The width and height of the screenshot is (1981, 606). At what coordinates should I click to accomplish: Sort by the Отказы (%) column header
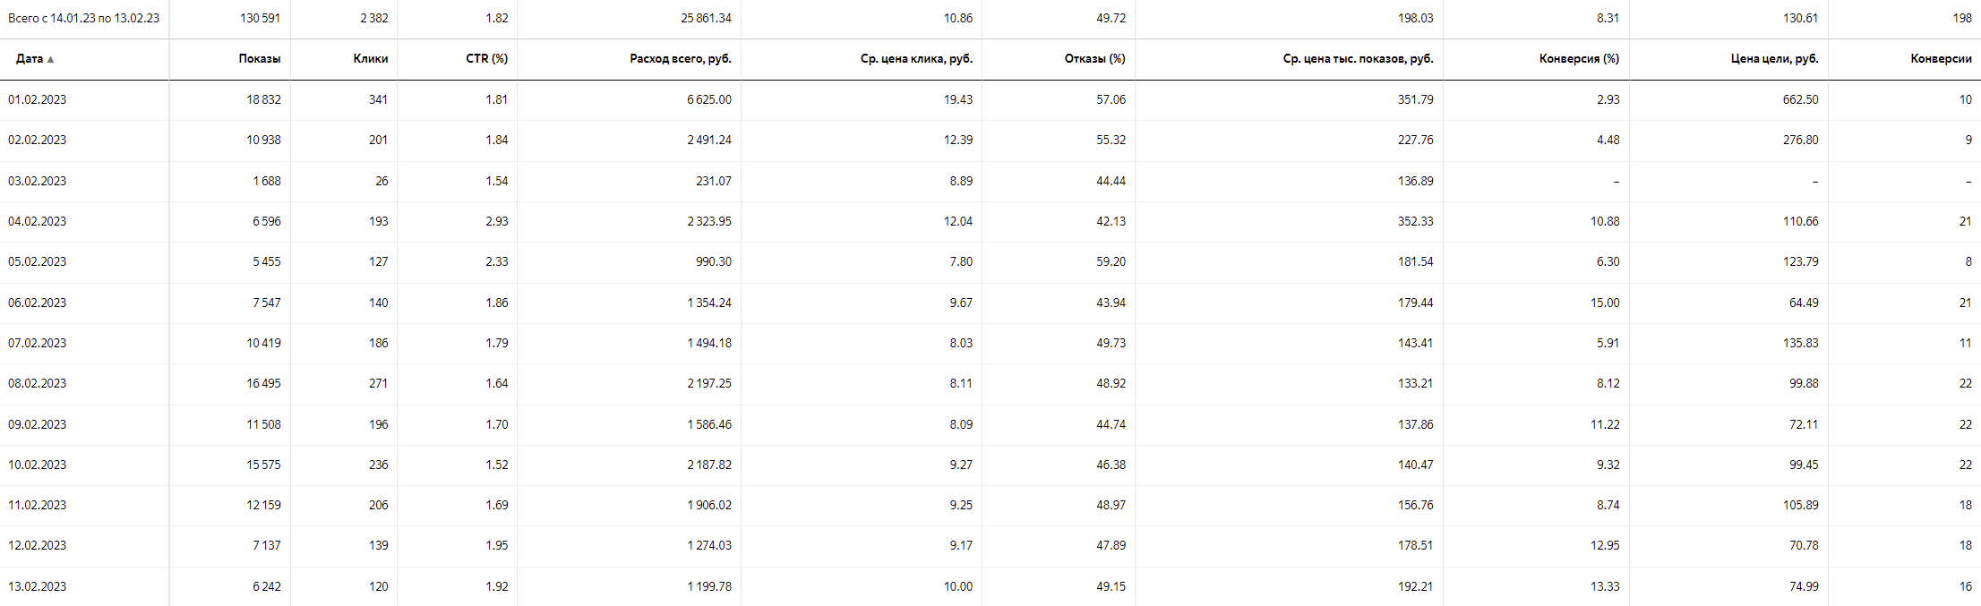pyautogui.click(x=1094, y=58)
